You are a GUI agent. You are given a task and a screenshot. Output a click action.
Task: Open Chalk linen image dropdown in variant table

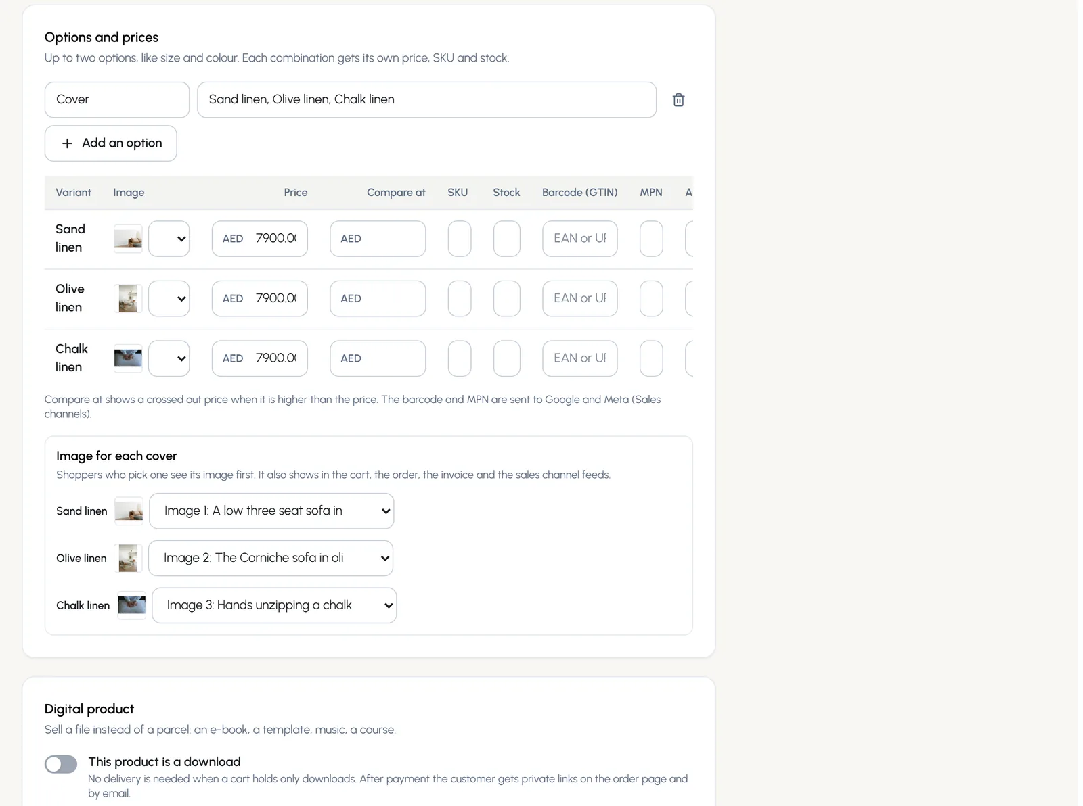pos(169,358)
